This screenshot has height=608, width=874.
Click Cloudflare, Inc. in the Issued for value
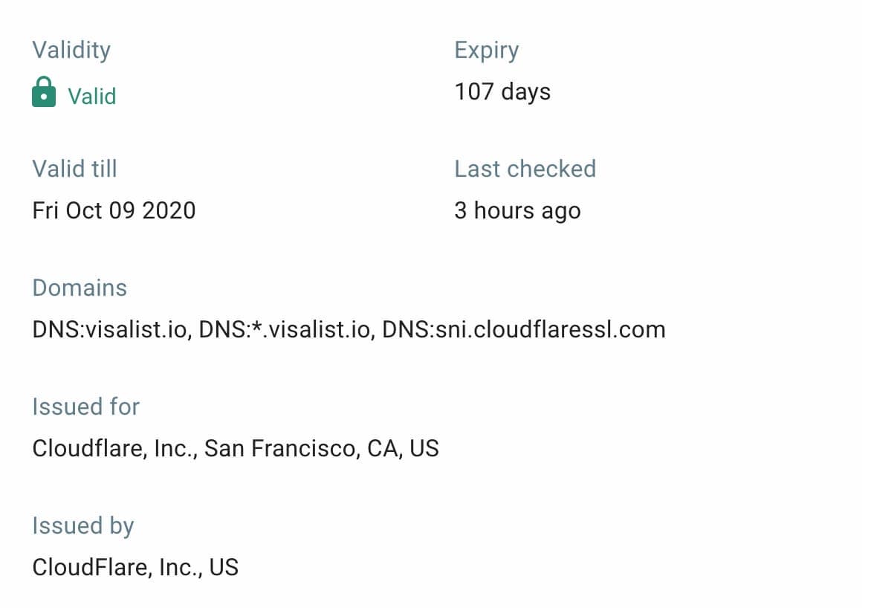click(x=113, y=449)
